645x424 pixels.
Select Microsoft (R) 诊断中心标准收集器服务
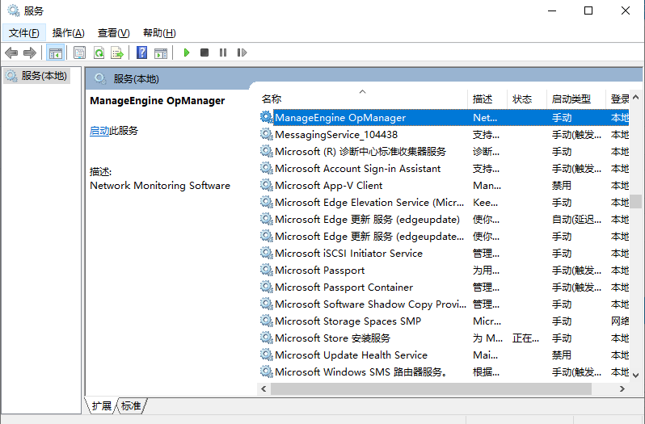point(445,151)
